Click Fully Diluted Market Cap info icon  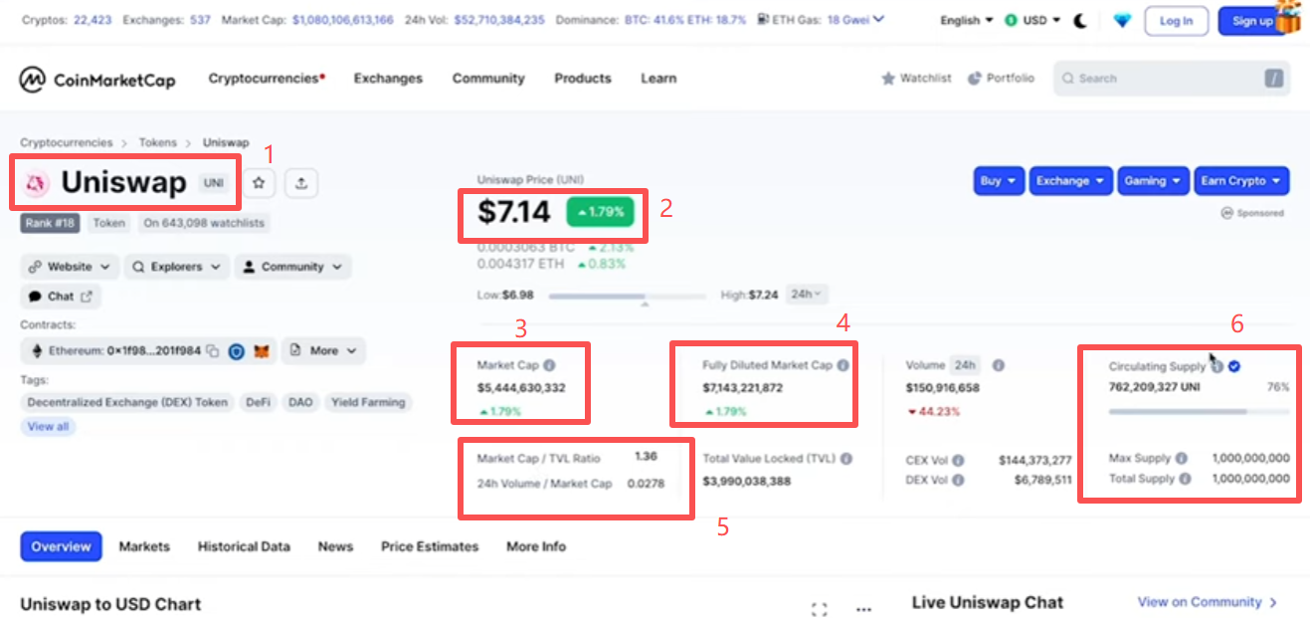click(x=842, y=365)
